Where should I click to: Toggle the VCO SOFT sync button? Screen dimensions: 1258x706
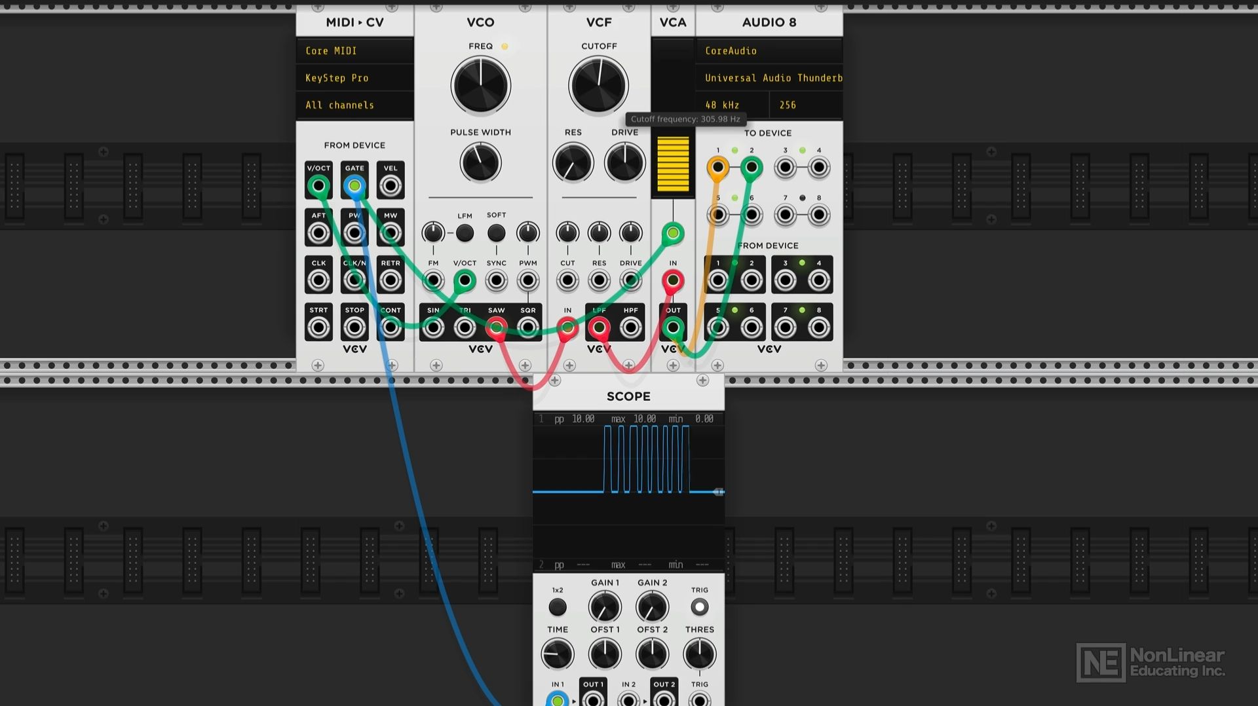(x=497, y=232)
